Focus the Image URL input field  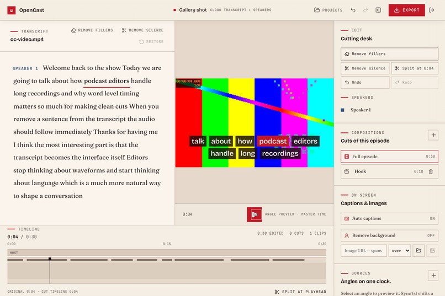click(x=363, y=251)
